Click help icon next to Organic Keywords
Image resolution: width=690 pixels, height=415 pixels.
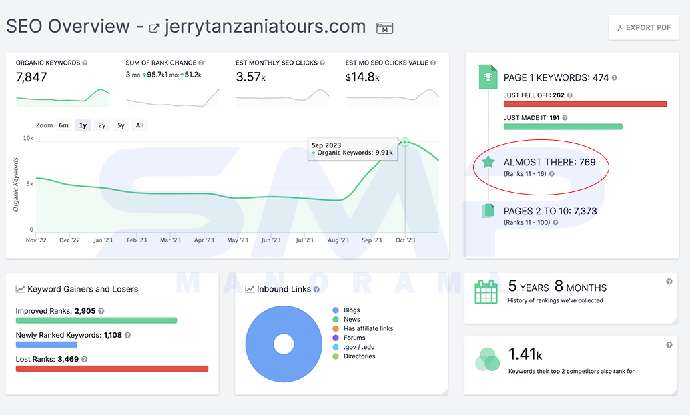[85, 63]
